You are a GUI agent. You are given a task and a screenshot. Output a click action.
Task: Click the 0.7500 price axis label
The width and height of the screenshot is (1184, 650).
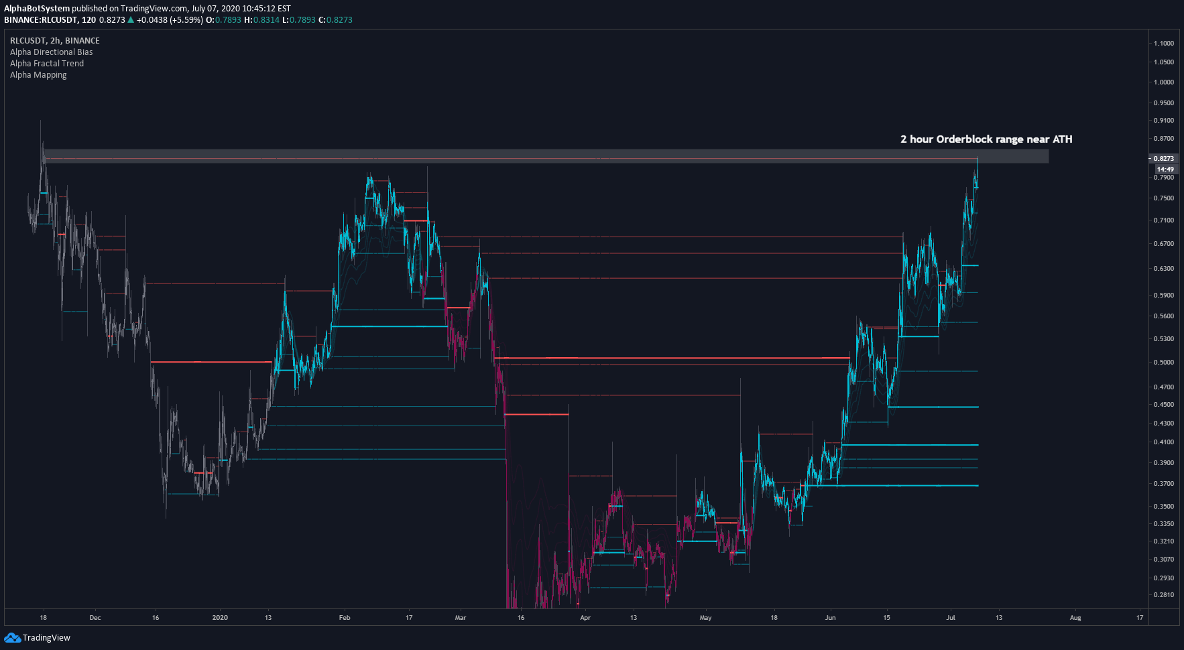1164,198
